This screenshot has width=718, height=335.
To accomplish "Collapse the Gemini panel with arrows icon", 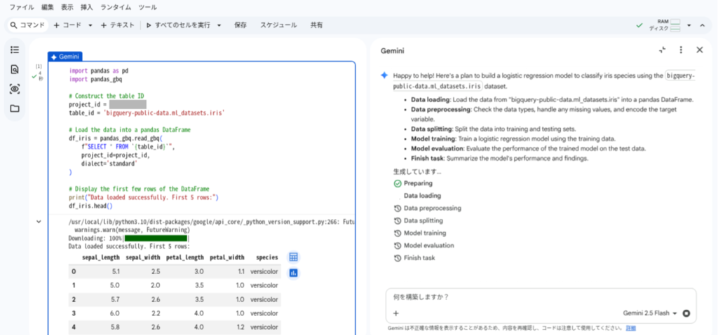I will (662, 50).
